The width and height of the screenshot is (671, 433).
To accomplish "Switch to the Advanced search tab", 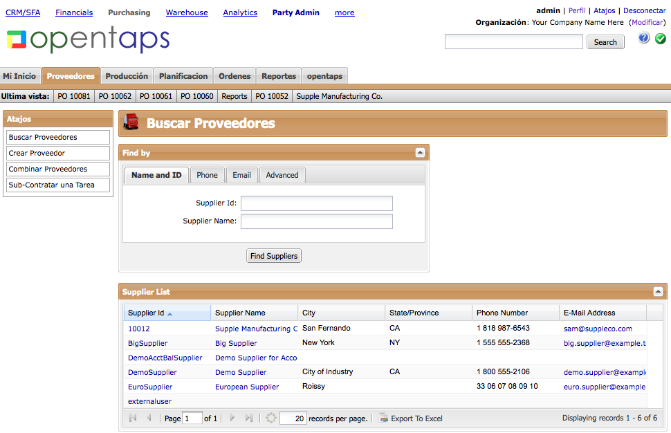I will 282,175.
